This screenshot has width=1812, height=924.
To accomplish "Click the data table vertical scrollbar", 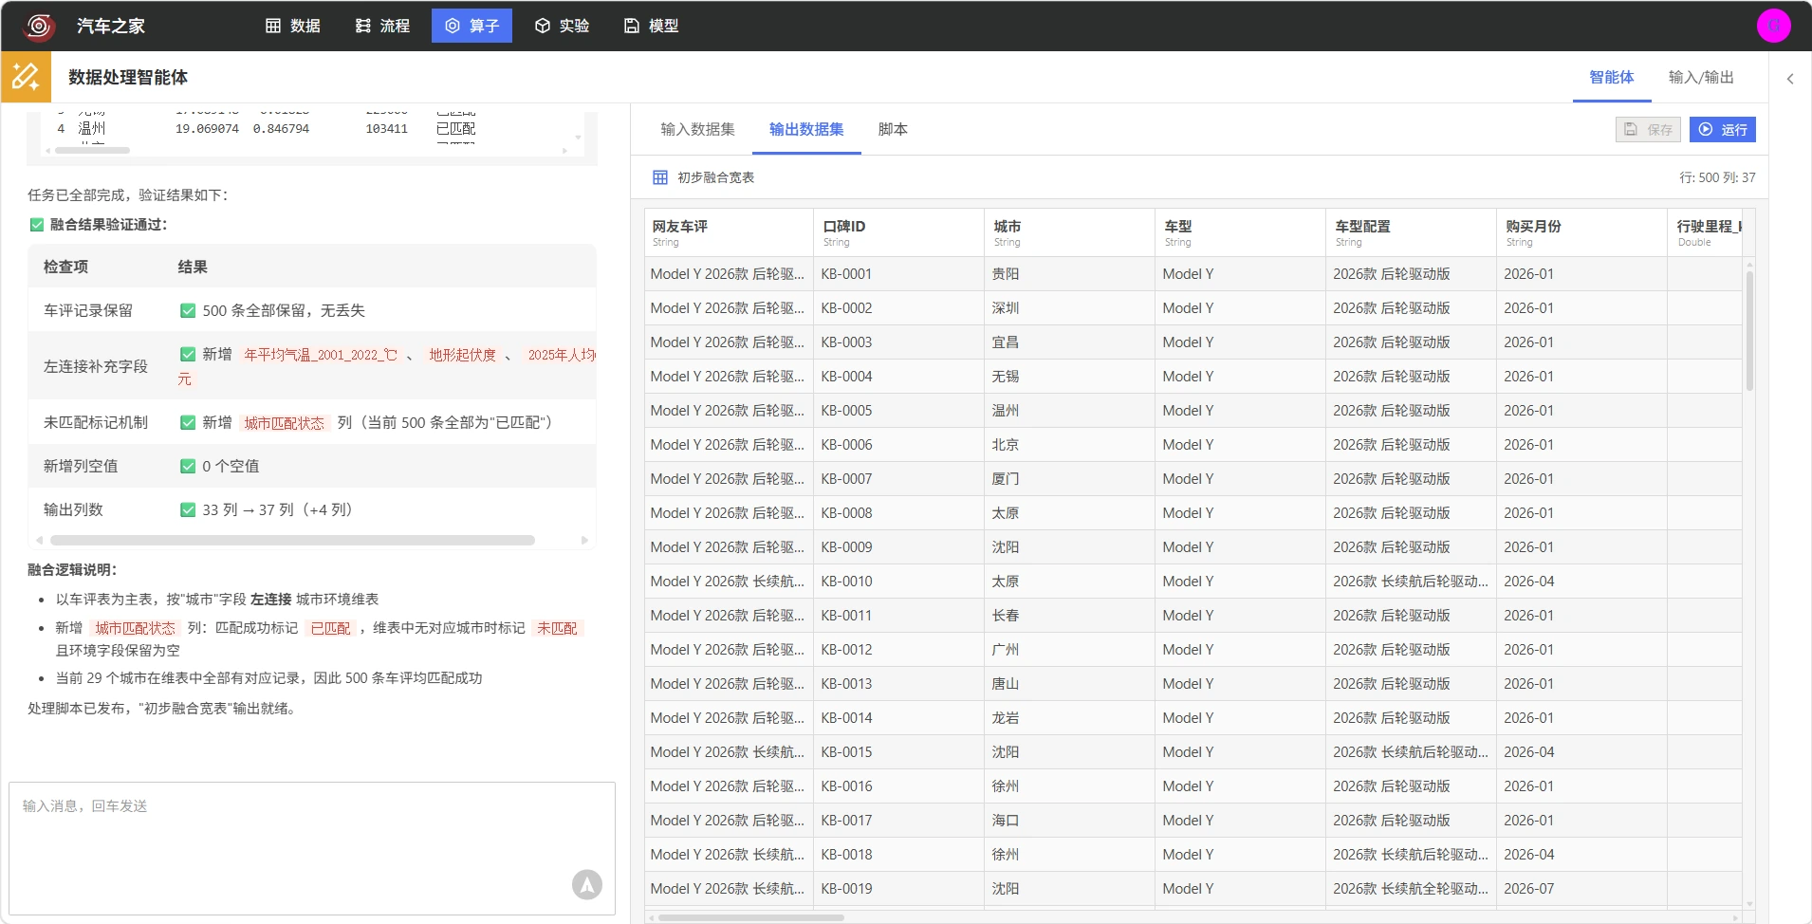I will tap(1749, 330).
